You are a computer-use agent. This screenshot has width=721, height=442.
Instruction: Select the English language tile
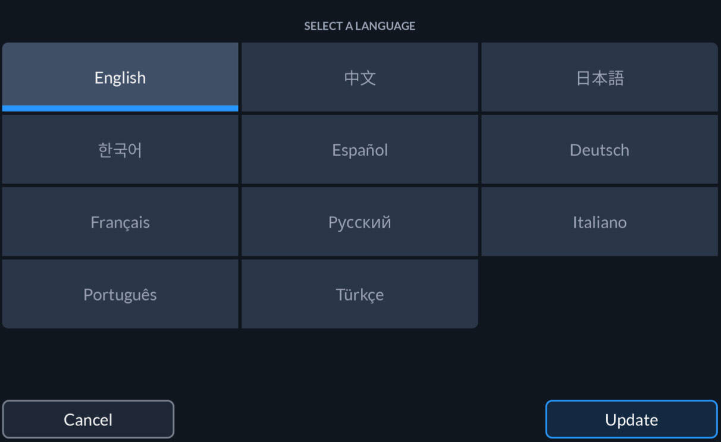pos(120,77)
